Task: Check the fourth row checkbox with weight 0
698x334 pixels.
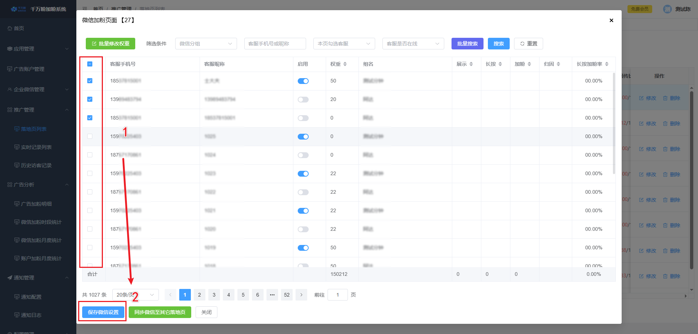Action: [90, 136]
